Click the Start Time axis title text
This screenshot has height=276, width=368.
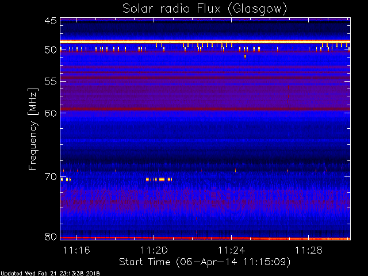coord(205,262)
